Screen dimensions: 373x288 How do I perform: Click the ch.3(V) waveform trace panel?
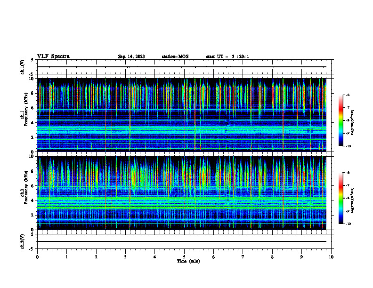point(184,241)
